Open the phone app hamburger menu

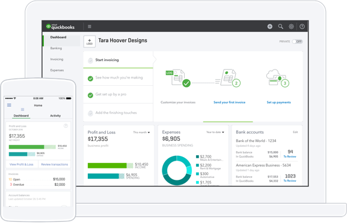pyautogui.click(x=9, y=106)
